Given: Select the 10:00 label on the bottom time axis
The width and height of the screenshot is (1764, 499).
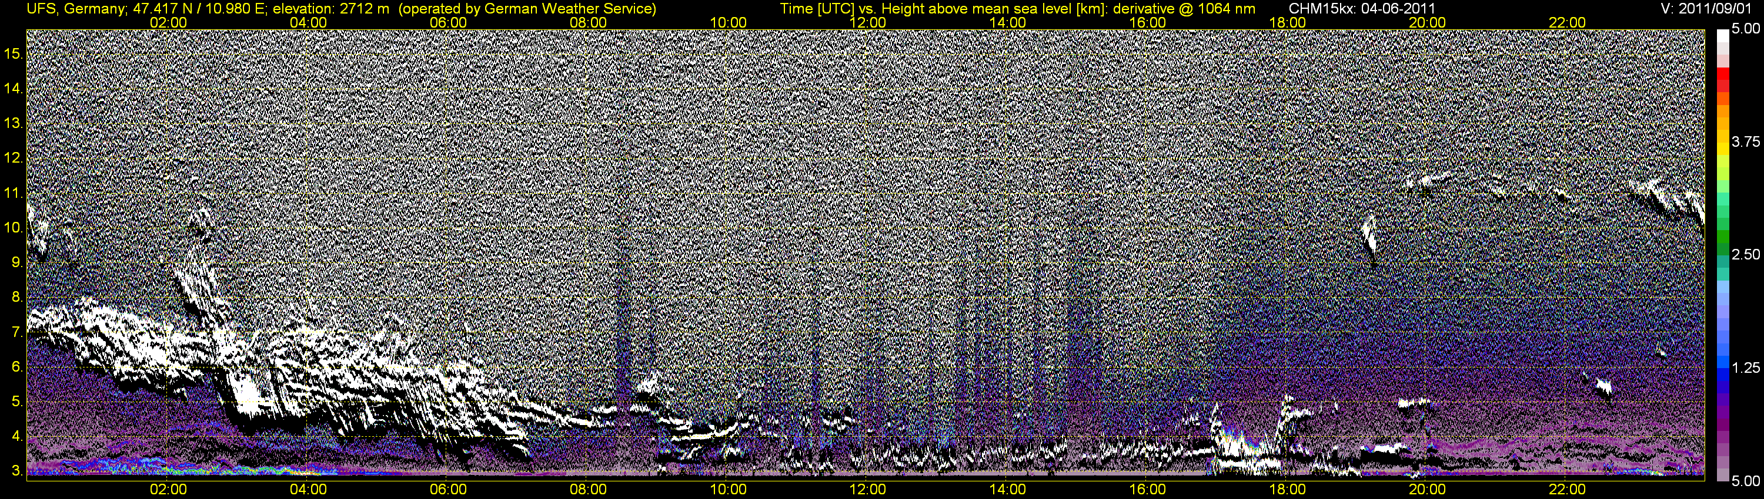Looking at the screenshot, I should [728, 490].
